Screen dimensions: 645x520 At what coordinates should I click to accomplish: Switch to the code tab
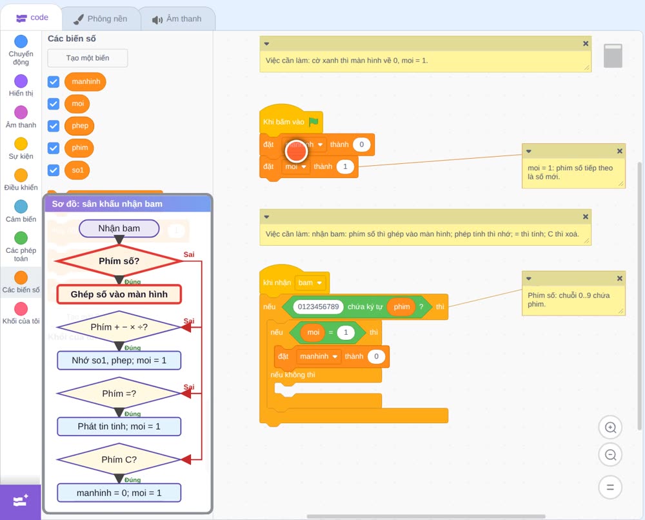click(32, 17)
